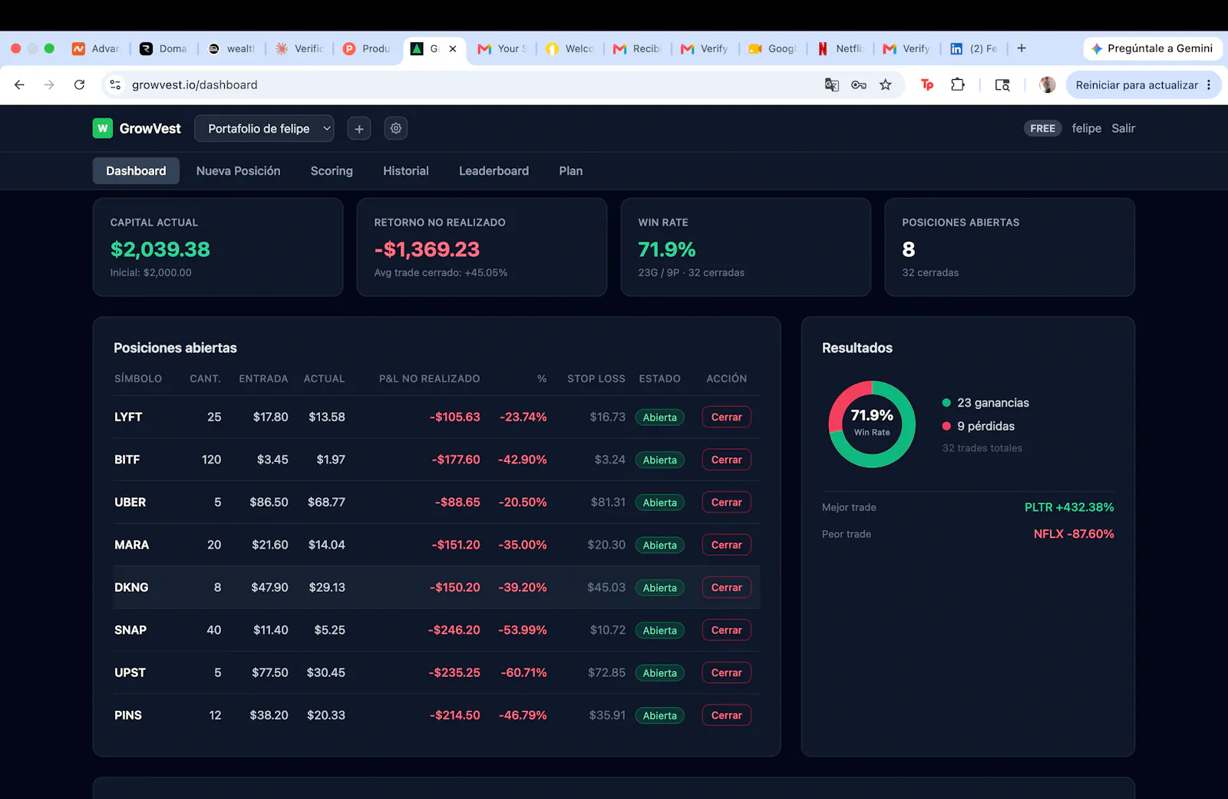The image size is (1228, 799).
Task: Click the $2,039.38 capital actual value
Action: [x=160, y=249]
